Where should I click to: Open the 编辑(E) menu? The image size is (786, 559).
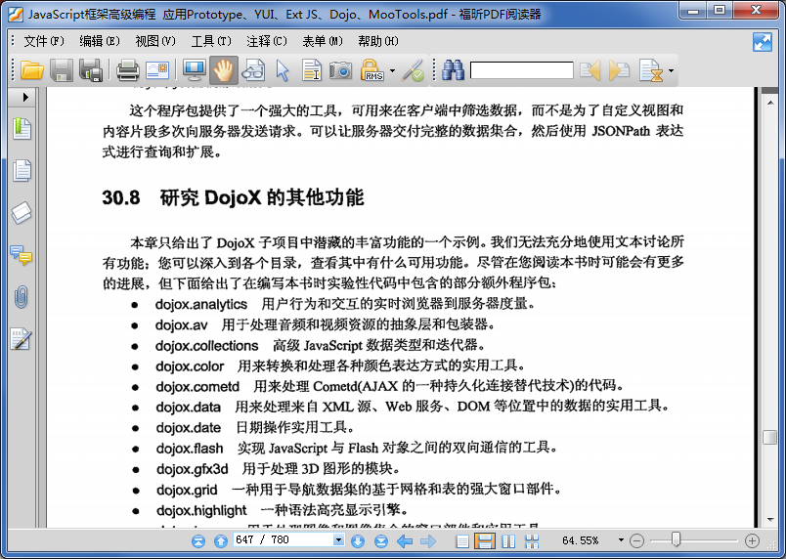[x=100, y=41]
